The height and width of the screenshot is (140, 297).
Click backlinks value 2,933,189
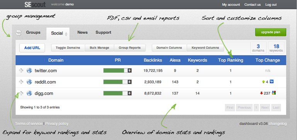(x=153, y=82)
